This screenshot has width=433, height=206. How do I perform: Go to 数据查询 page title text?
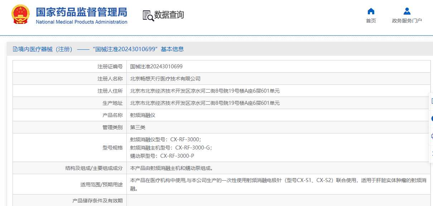(169, 15)
